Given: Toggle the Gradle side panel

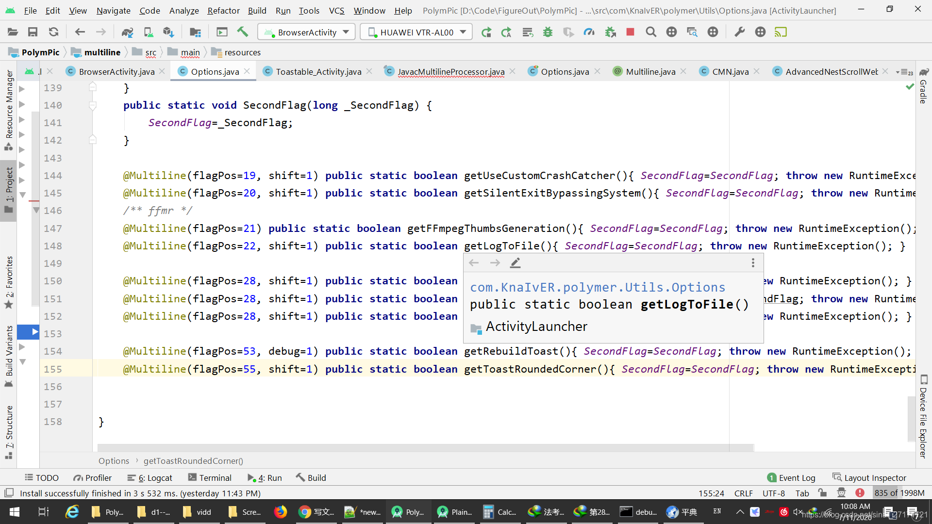Looking at the screenshot, I should [923, 86].
